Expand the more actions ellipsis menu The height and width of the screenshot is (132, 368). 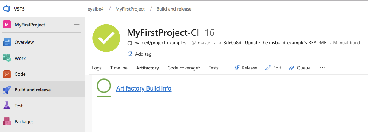(x=322, y=68)
